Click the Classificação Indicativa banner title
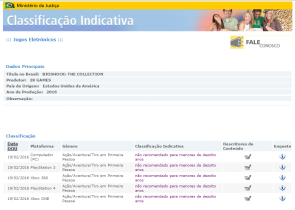Viewport: 295px width, 210px height. click(70, 20)
